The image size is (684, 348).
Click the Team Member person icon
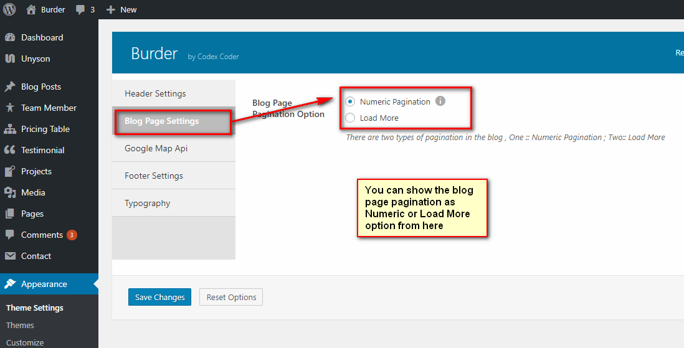(x=10, y=107)
